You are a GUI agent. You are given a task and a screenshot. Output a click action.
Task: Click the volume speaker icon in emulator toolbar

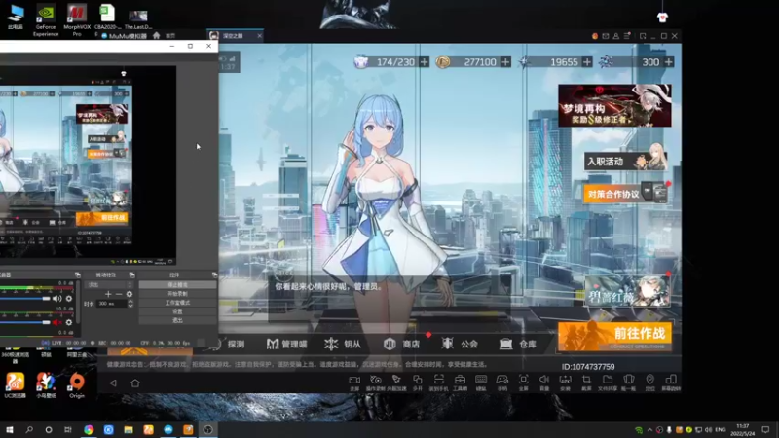(x=544, y=380)
